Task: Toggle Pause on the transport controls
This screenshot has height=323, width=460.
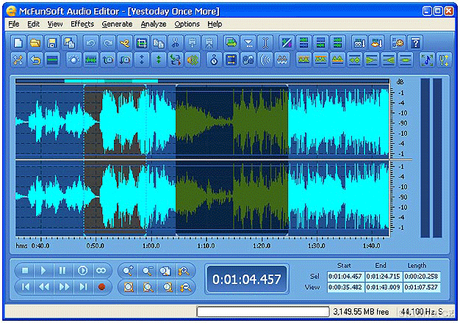Action: (x=63, y=270)
